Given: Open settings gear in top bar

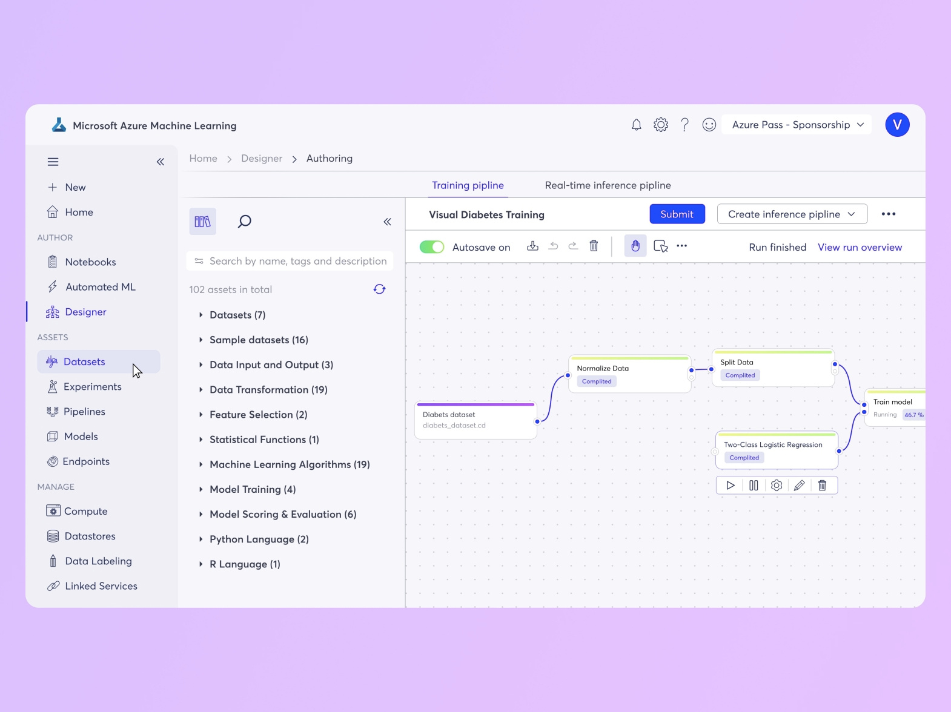Looking at the screenshot, I should 661,125.
